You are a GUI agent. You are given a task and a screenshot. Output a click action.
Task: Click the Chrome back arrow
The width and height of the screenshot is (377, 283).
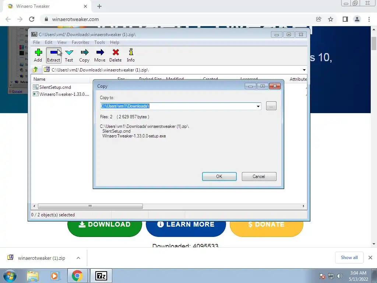8,19
